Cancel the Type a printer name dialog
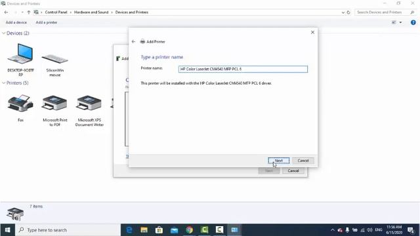The height and width of the screenshot is (236, 420). click(303, 161)
